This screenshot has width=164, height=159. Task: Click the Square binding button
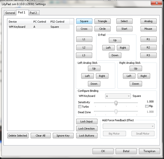pos(84,21)
